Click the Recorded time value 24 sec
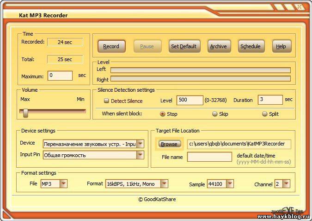 point(65,42)
